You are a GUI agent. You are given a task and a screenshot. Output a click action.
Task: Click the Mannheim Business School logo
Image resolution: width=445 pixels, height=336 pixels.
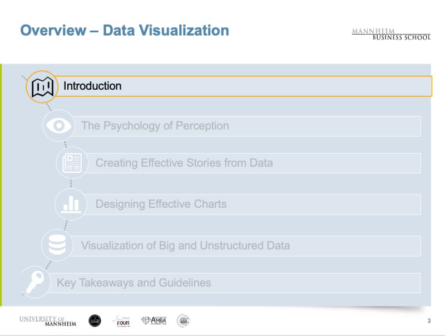tap(390, 33)
